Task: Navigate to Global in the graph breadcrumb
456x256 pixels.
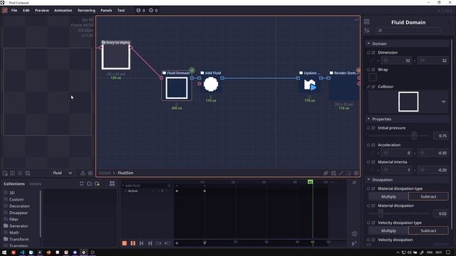Action: point(105,173)
